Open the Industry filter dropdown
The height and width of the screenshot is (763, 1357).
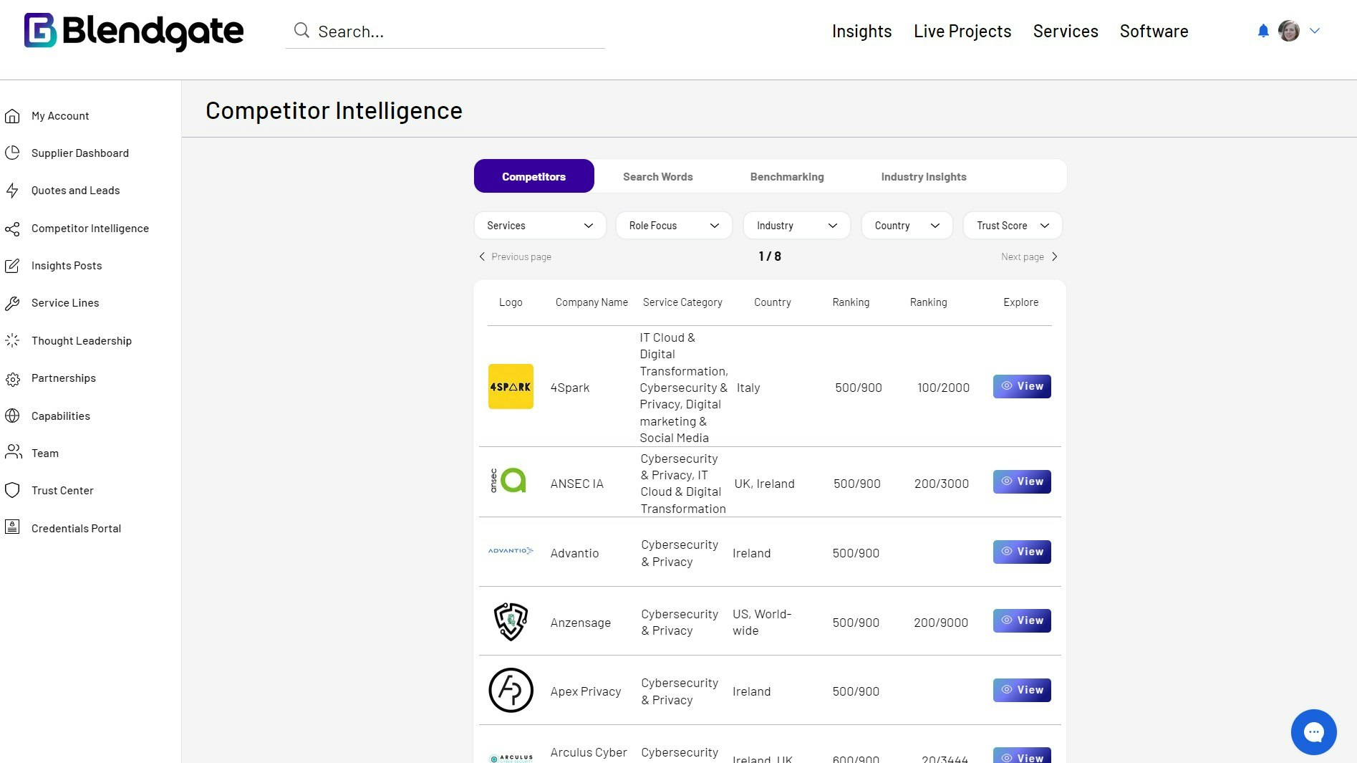796,226
